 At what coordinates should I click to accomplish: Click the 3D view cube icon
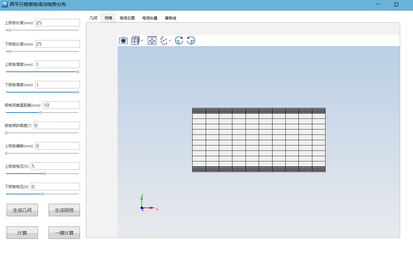point(135,40)
